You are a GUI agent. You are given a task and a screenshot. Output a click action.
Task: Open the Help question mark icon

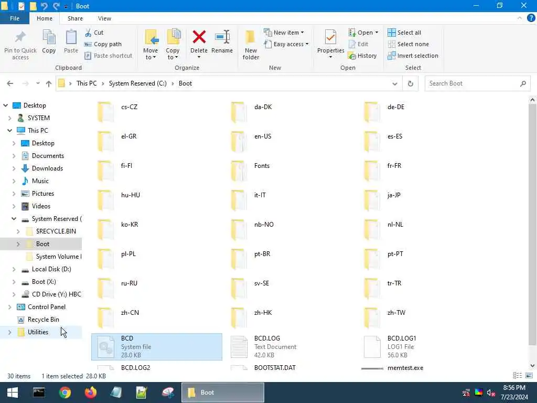(531, 18)
